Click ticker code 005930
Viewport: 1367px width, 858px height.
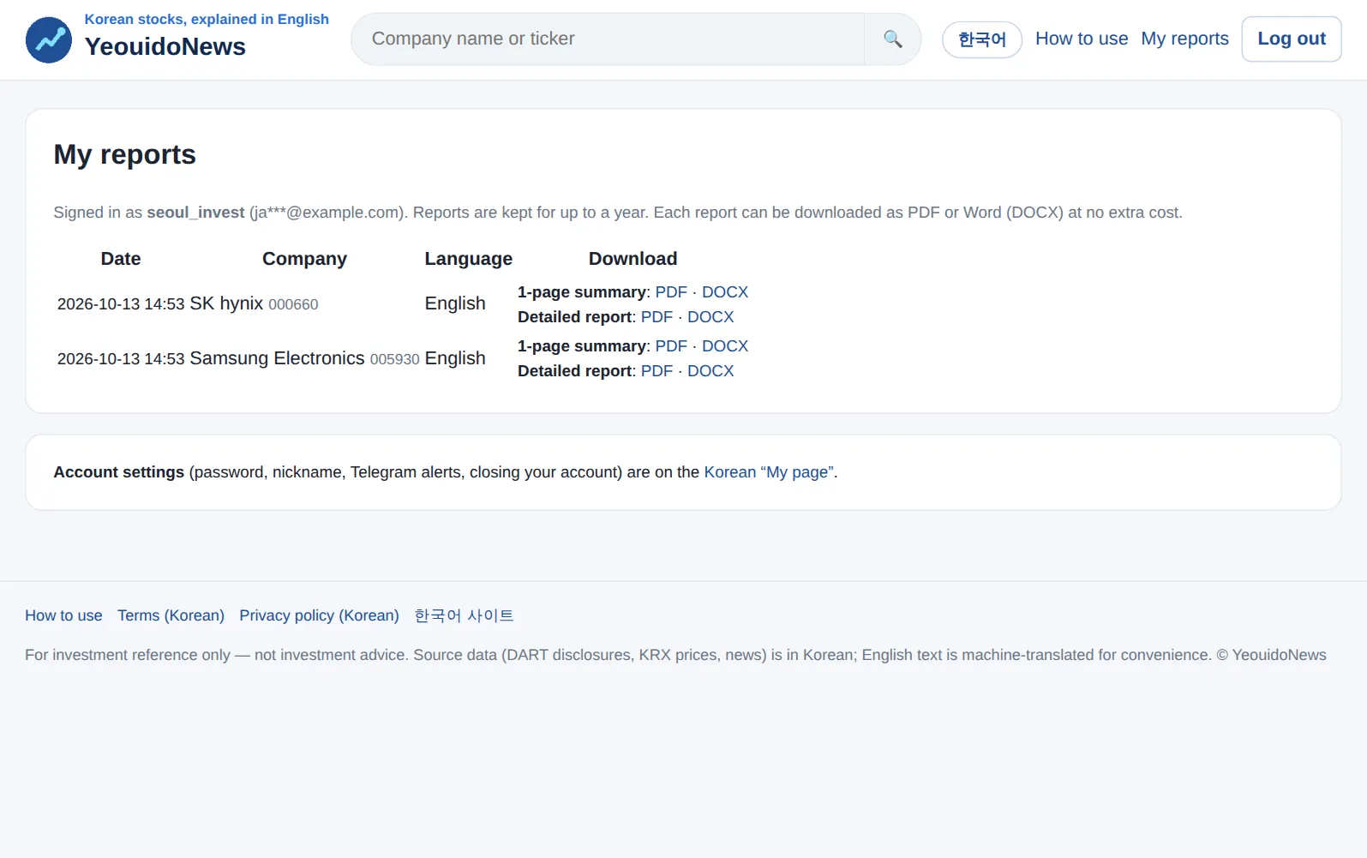tap(394, 360)
